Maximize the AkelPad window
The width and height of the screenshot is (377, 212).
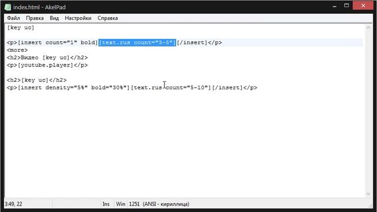point(346,6)
